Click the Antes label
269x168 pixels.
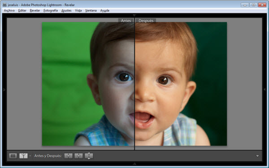pos(126,21)
